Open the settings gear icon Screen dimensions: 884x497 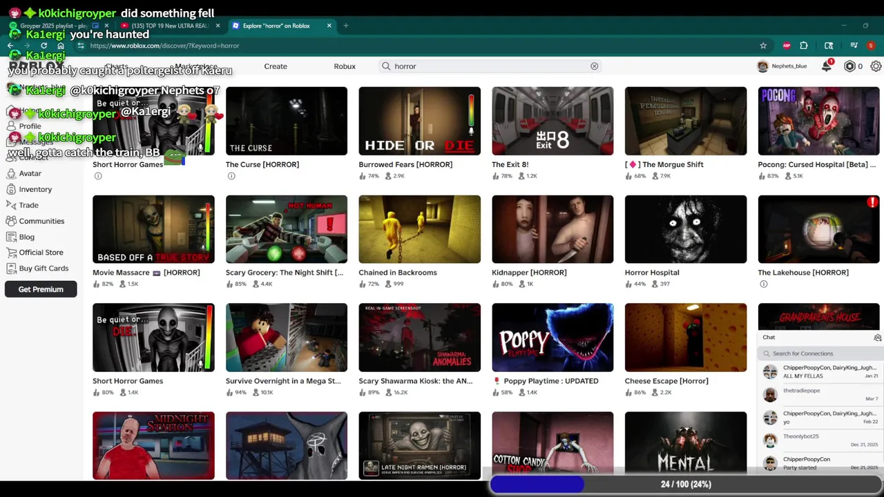click(x=876, y=66)
